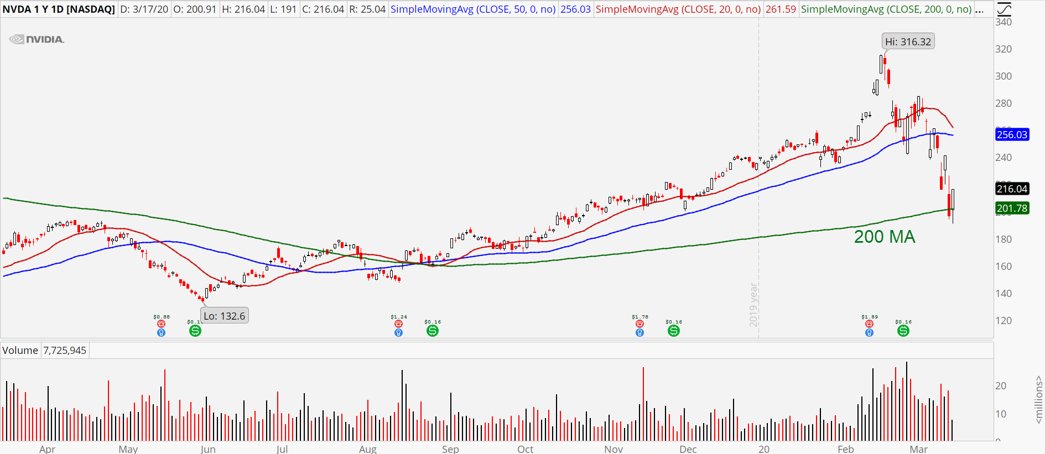Click the Mar label on time axis

pos(919,449)
